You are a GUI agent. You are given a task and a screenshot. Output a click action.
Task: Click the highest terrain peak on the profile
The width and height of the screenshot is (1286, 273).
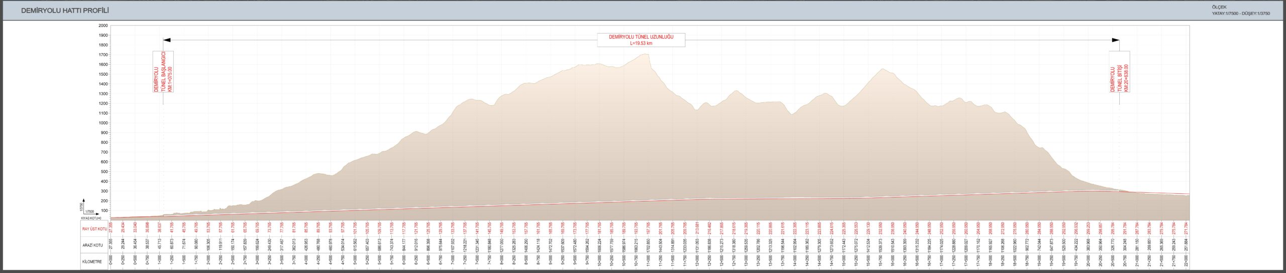(646, 55)
